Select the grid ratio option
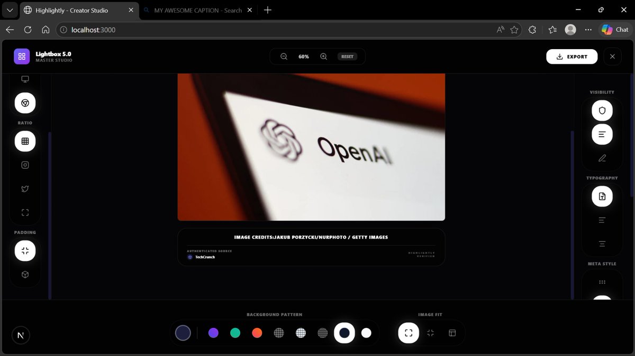635x356 pixels. click(x=25, y=141)
